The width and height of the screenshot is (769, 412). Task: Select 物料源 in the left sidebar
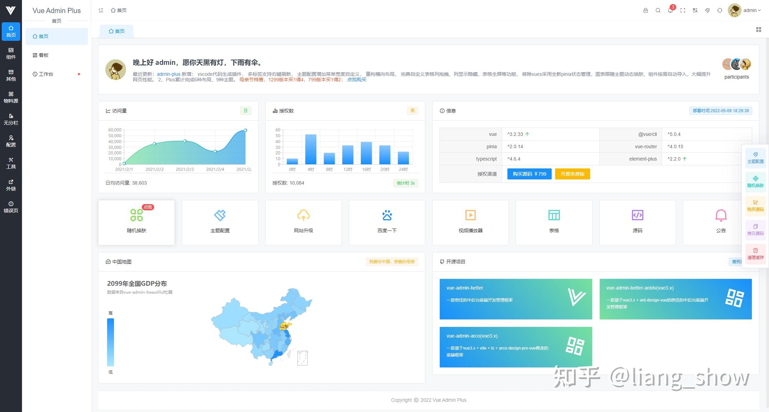tap(11, 97)
